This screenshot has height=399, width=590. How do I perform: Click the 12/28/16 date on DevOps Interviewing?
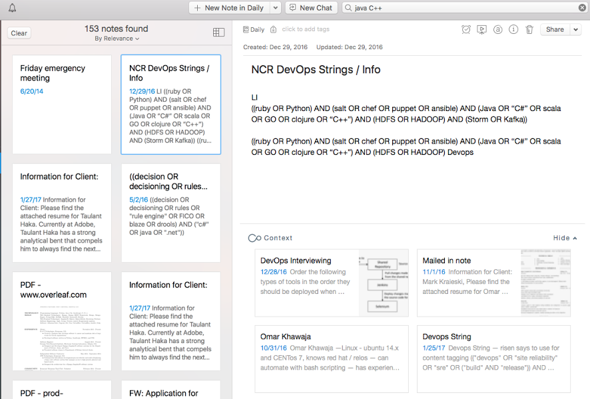point(274,272)
